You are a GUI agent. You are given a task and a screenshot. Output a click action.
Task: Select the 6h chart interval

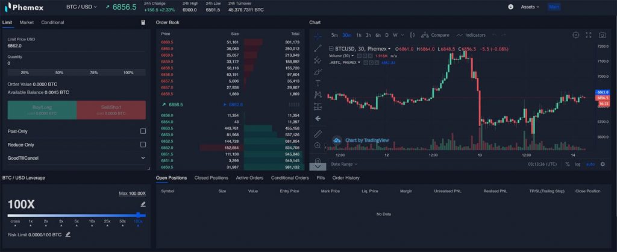pos(378,35)
